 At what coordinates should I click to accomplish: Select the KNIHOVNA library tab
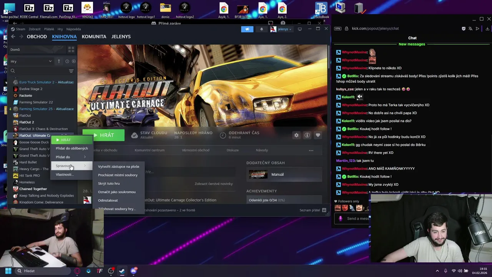(x=64, y=37)
